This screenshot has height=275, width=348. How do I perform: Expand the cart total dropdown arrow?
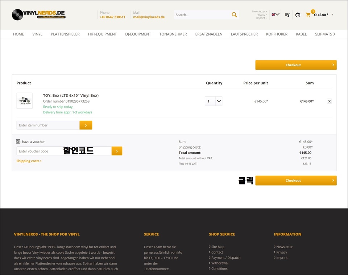point(332,14)
